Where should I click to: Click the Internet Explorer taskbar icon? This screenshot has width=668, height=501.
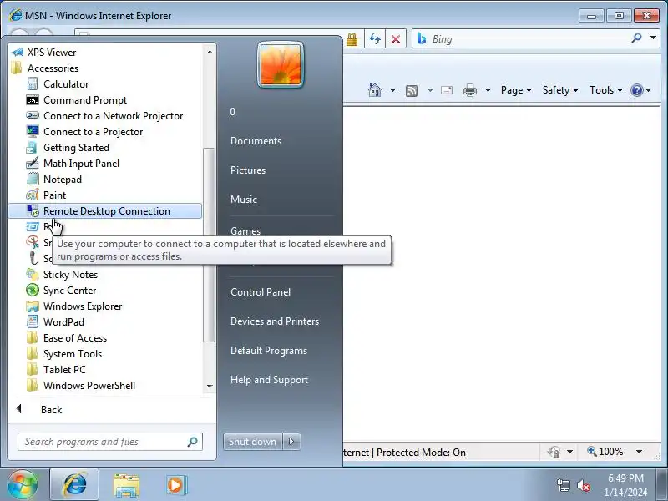pyautogui.click(x=74, y=484)
